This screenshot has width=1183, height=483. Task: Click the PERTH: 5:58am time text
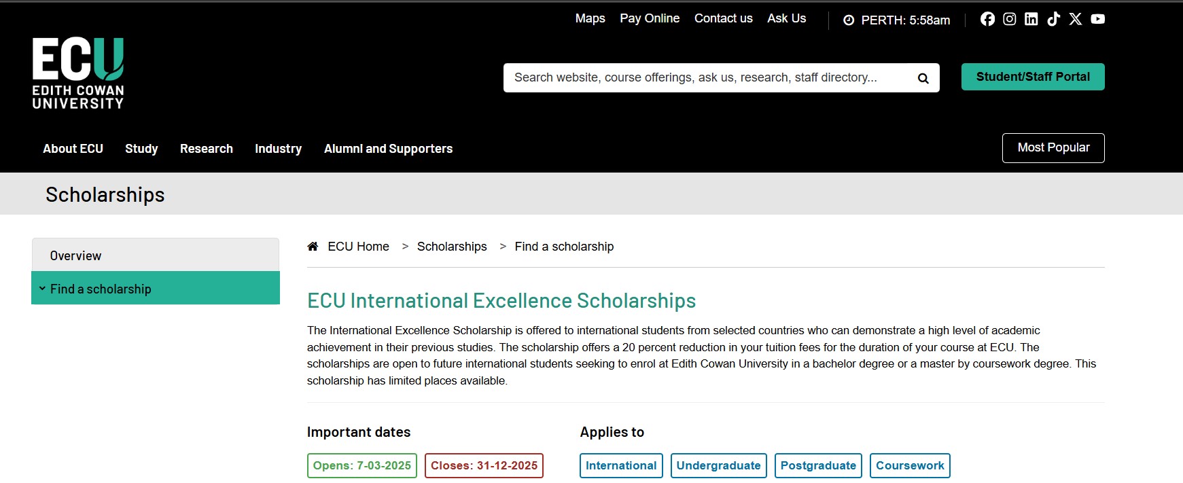click(x=906, y=20)
